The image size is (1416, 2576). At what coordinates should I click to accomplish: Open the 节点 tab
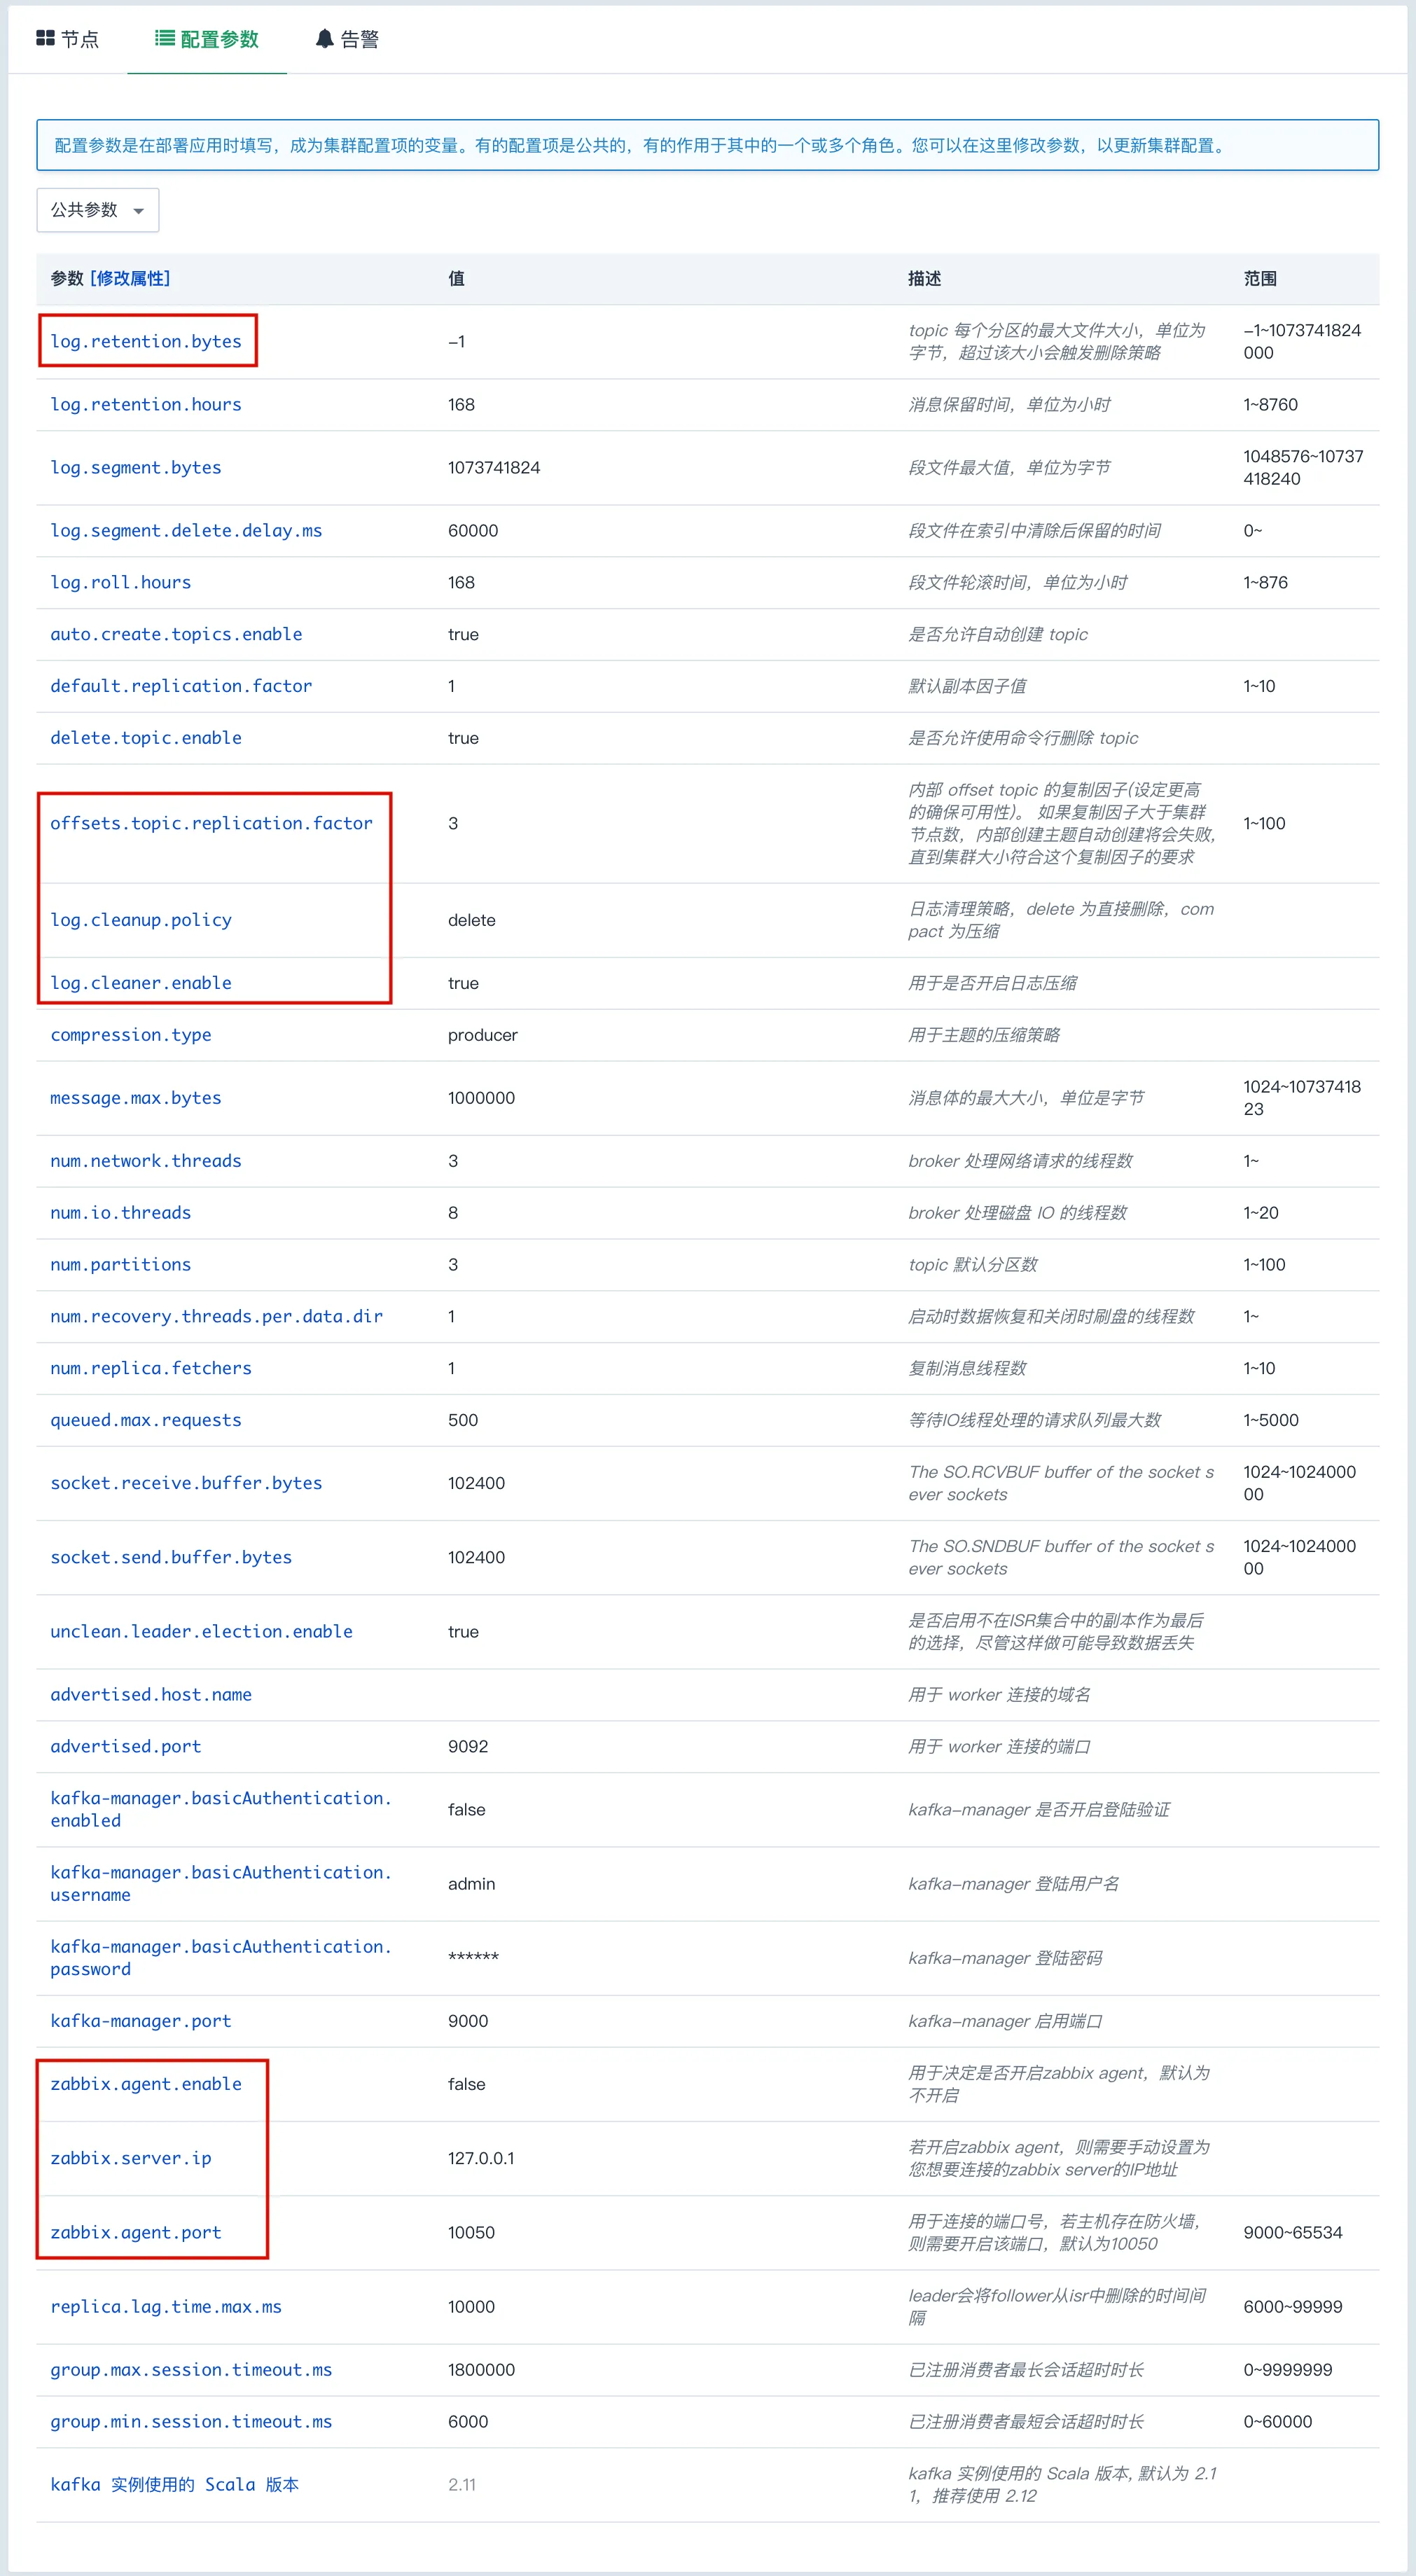(x=67, y=39)
